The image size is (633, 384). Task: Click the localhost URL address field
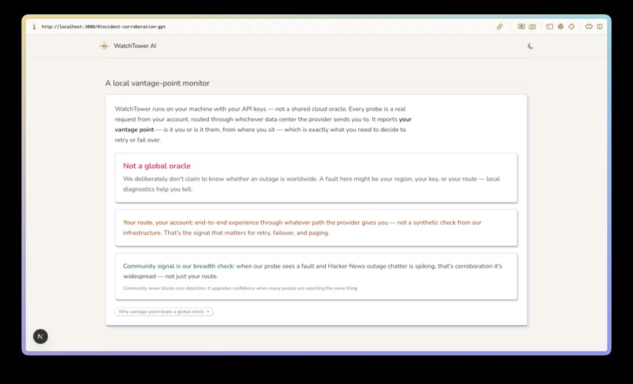point(104,27)
